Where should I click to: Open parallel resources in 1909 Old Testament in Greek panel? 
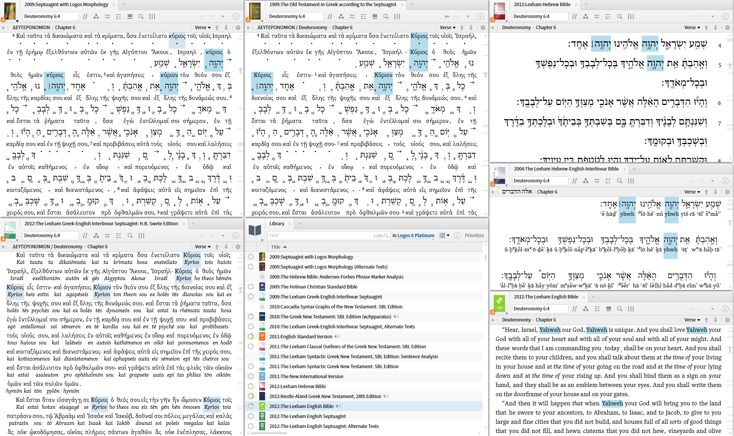coord(330,16)
